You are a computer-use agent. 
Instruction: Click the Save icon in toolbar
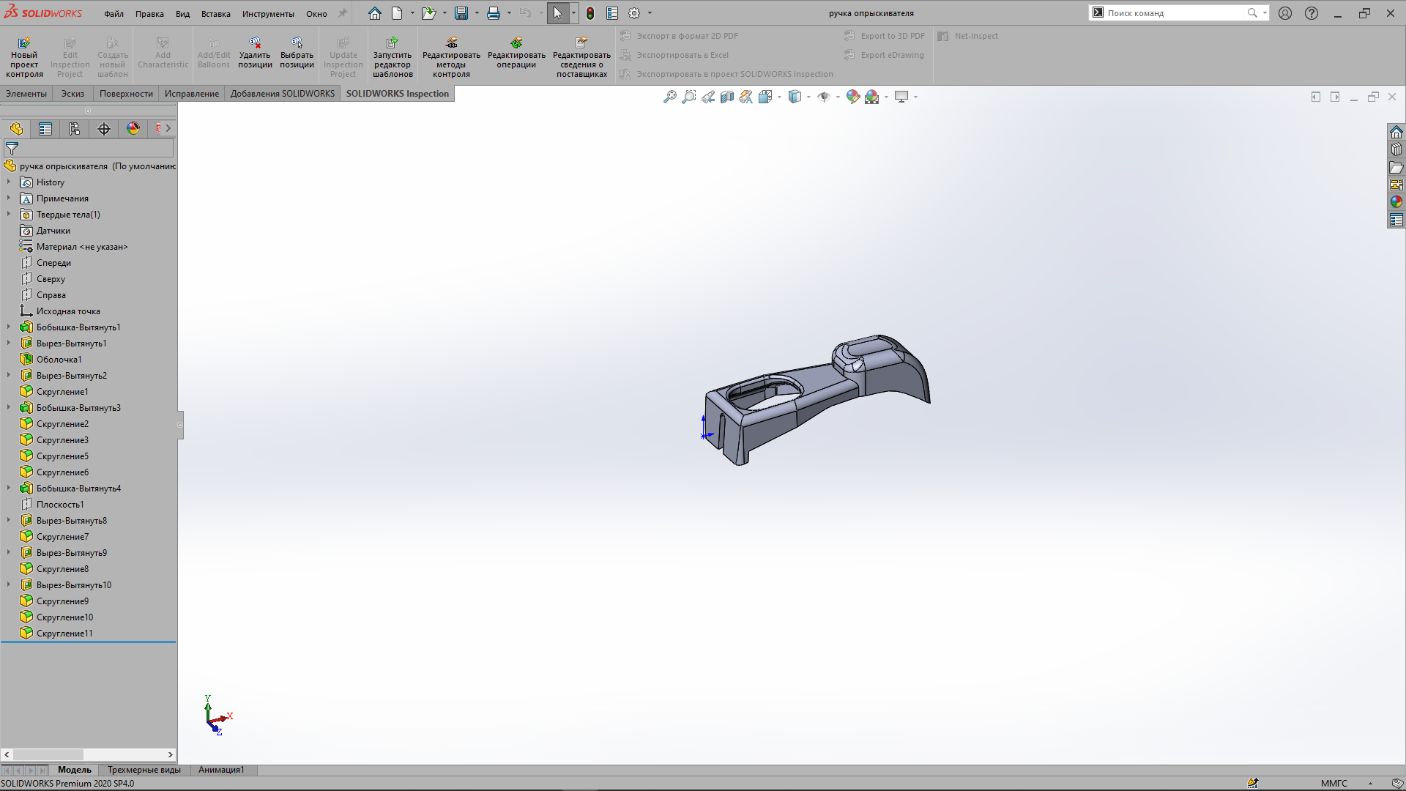pyautogui.click(x=461, y=13)
